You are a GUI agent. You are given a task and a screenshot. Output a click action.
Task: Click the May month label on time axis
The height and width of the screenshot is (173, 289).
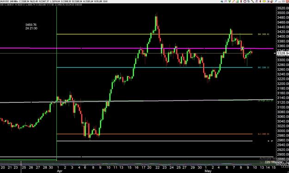[x=208, y=171]
